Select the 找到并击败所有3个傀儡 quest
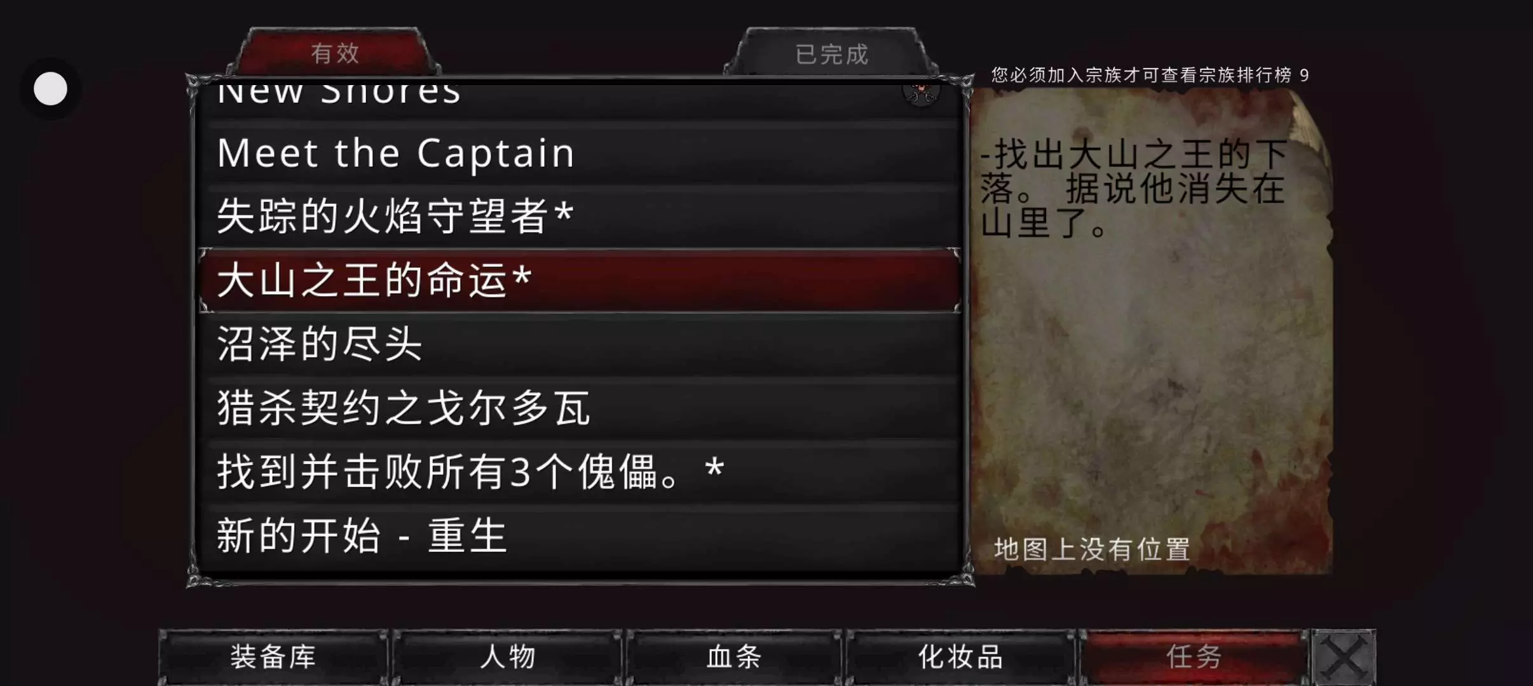This screenshot has width=1533, height=686. [x=580, y=472]
